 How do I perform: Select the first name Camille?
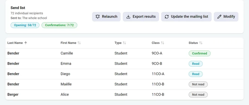click(x=67, y=53)
